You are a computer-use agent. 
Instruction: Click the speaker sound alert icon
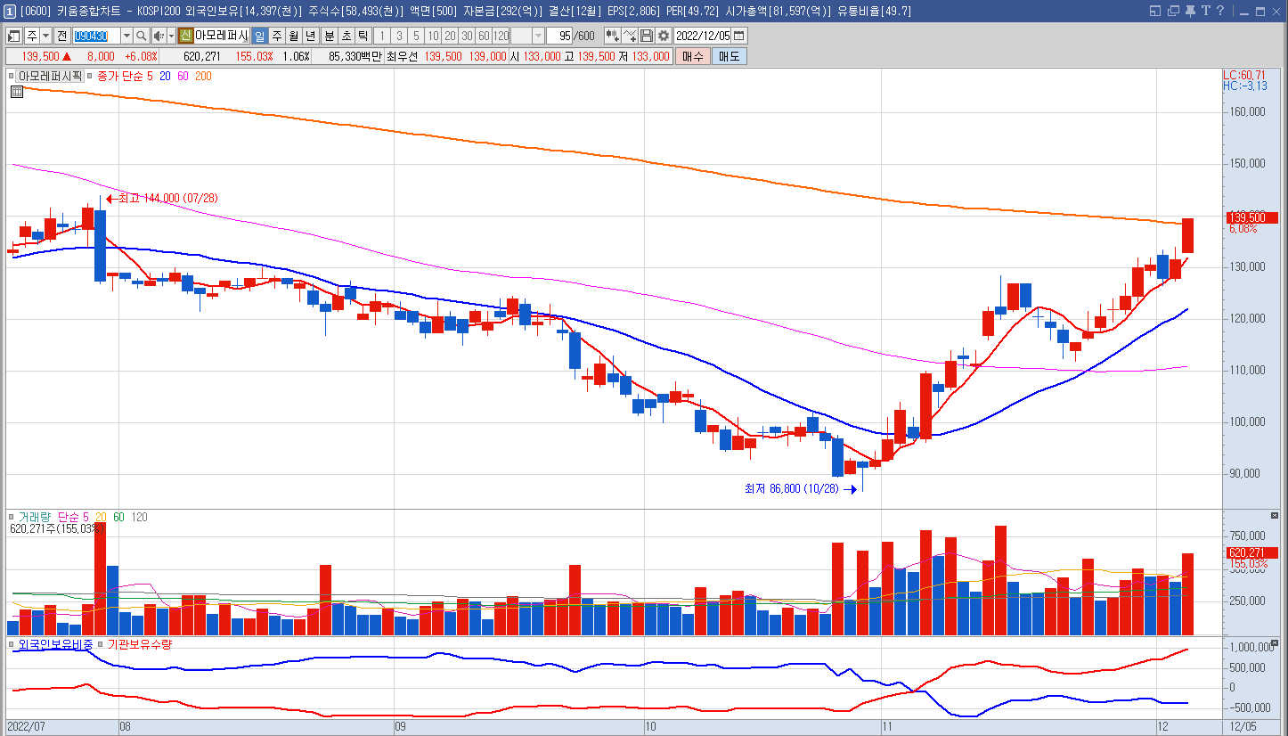click(x=159, y=36)
